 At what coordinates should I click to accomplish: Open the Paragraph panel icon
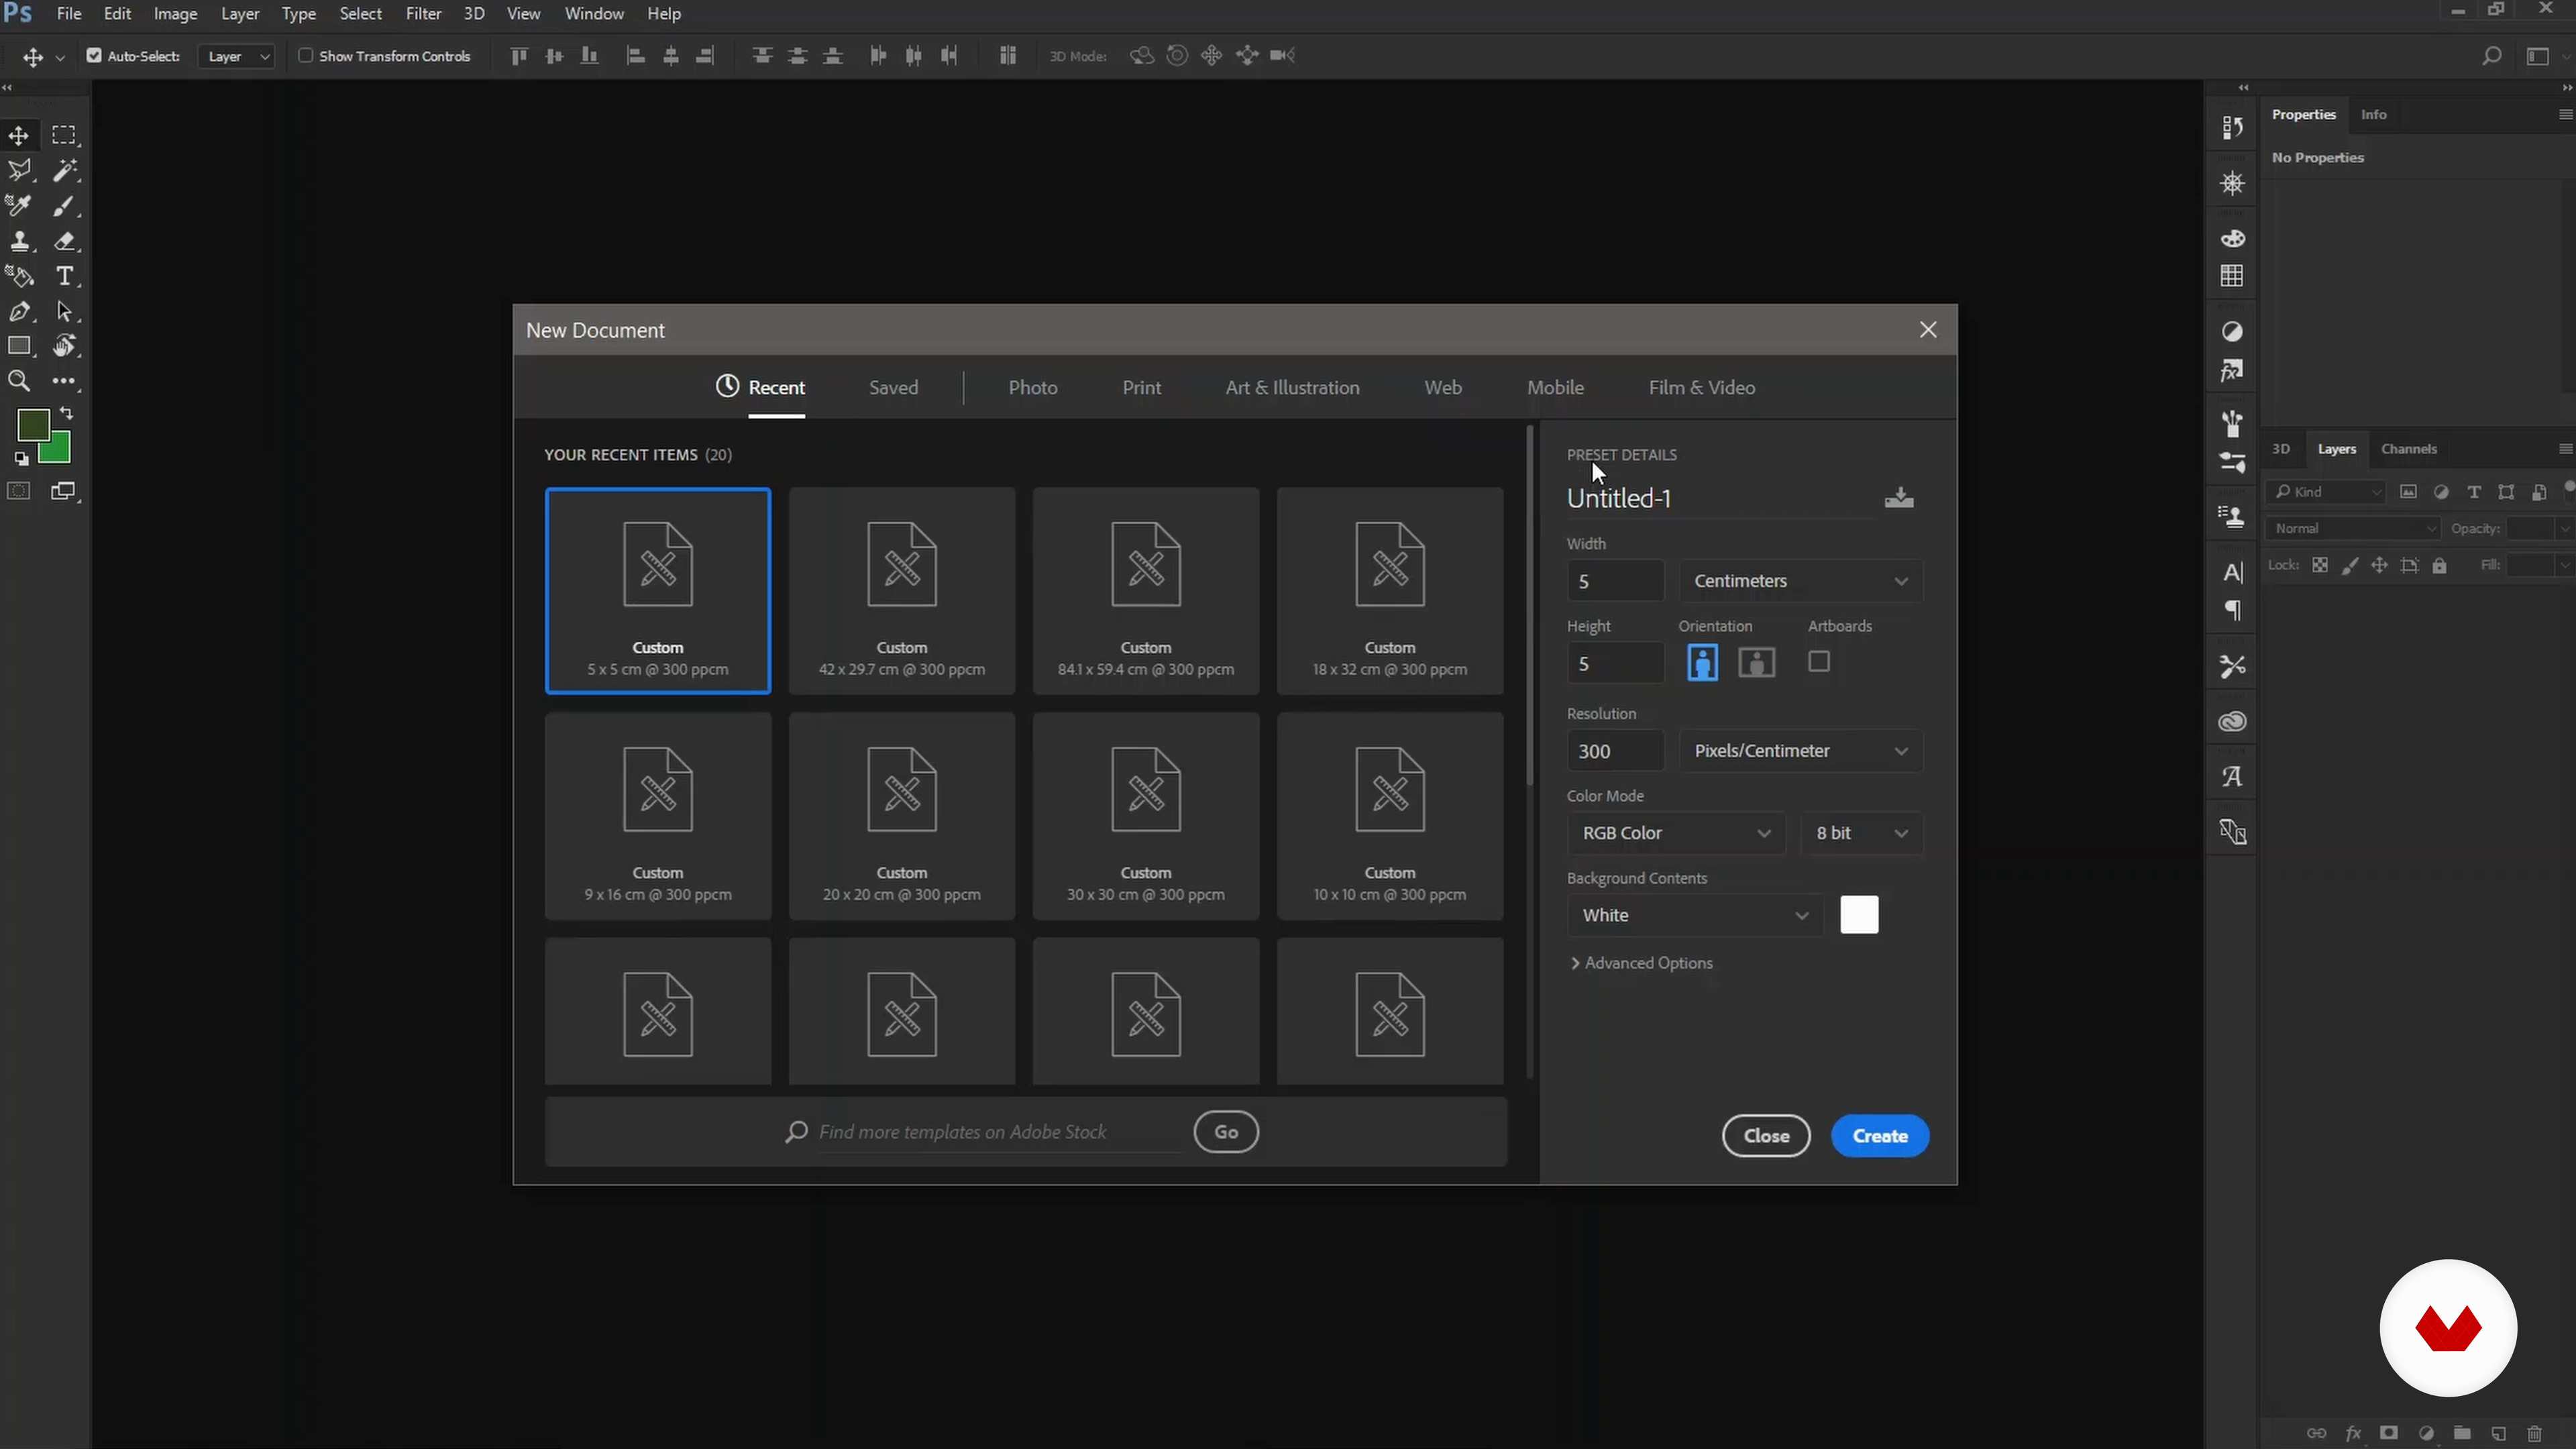click(2232, 611)
